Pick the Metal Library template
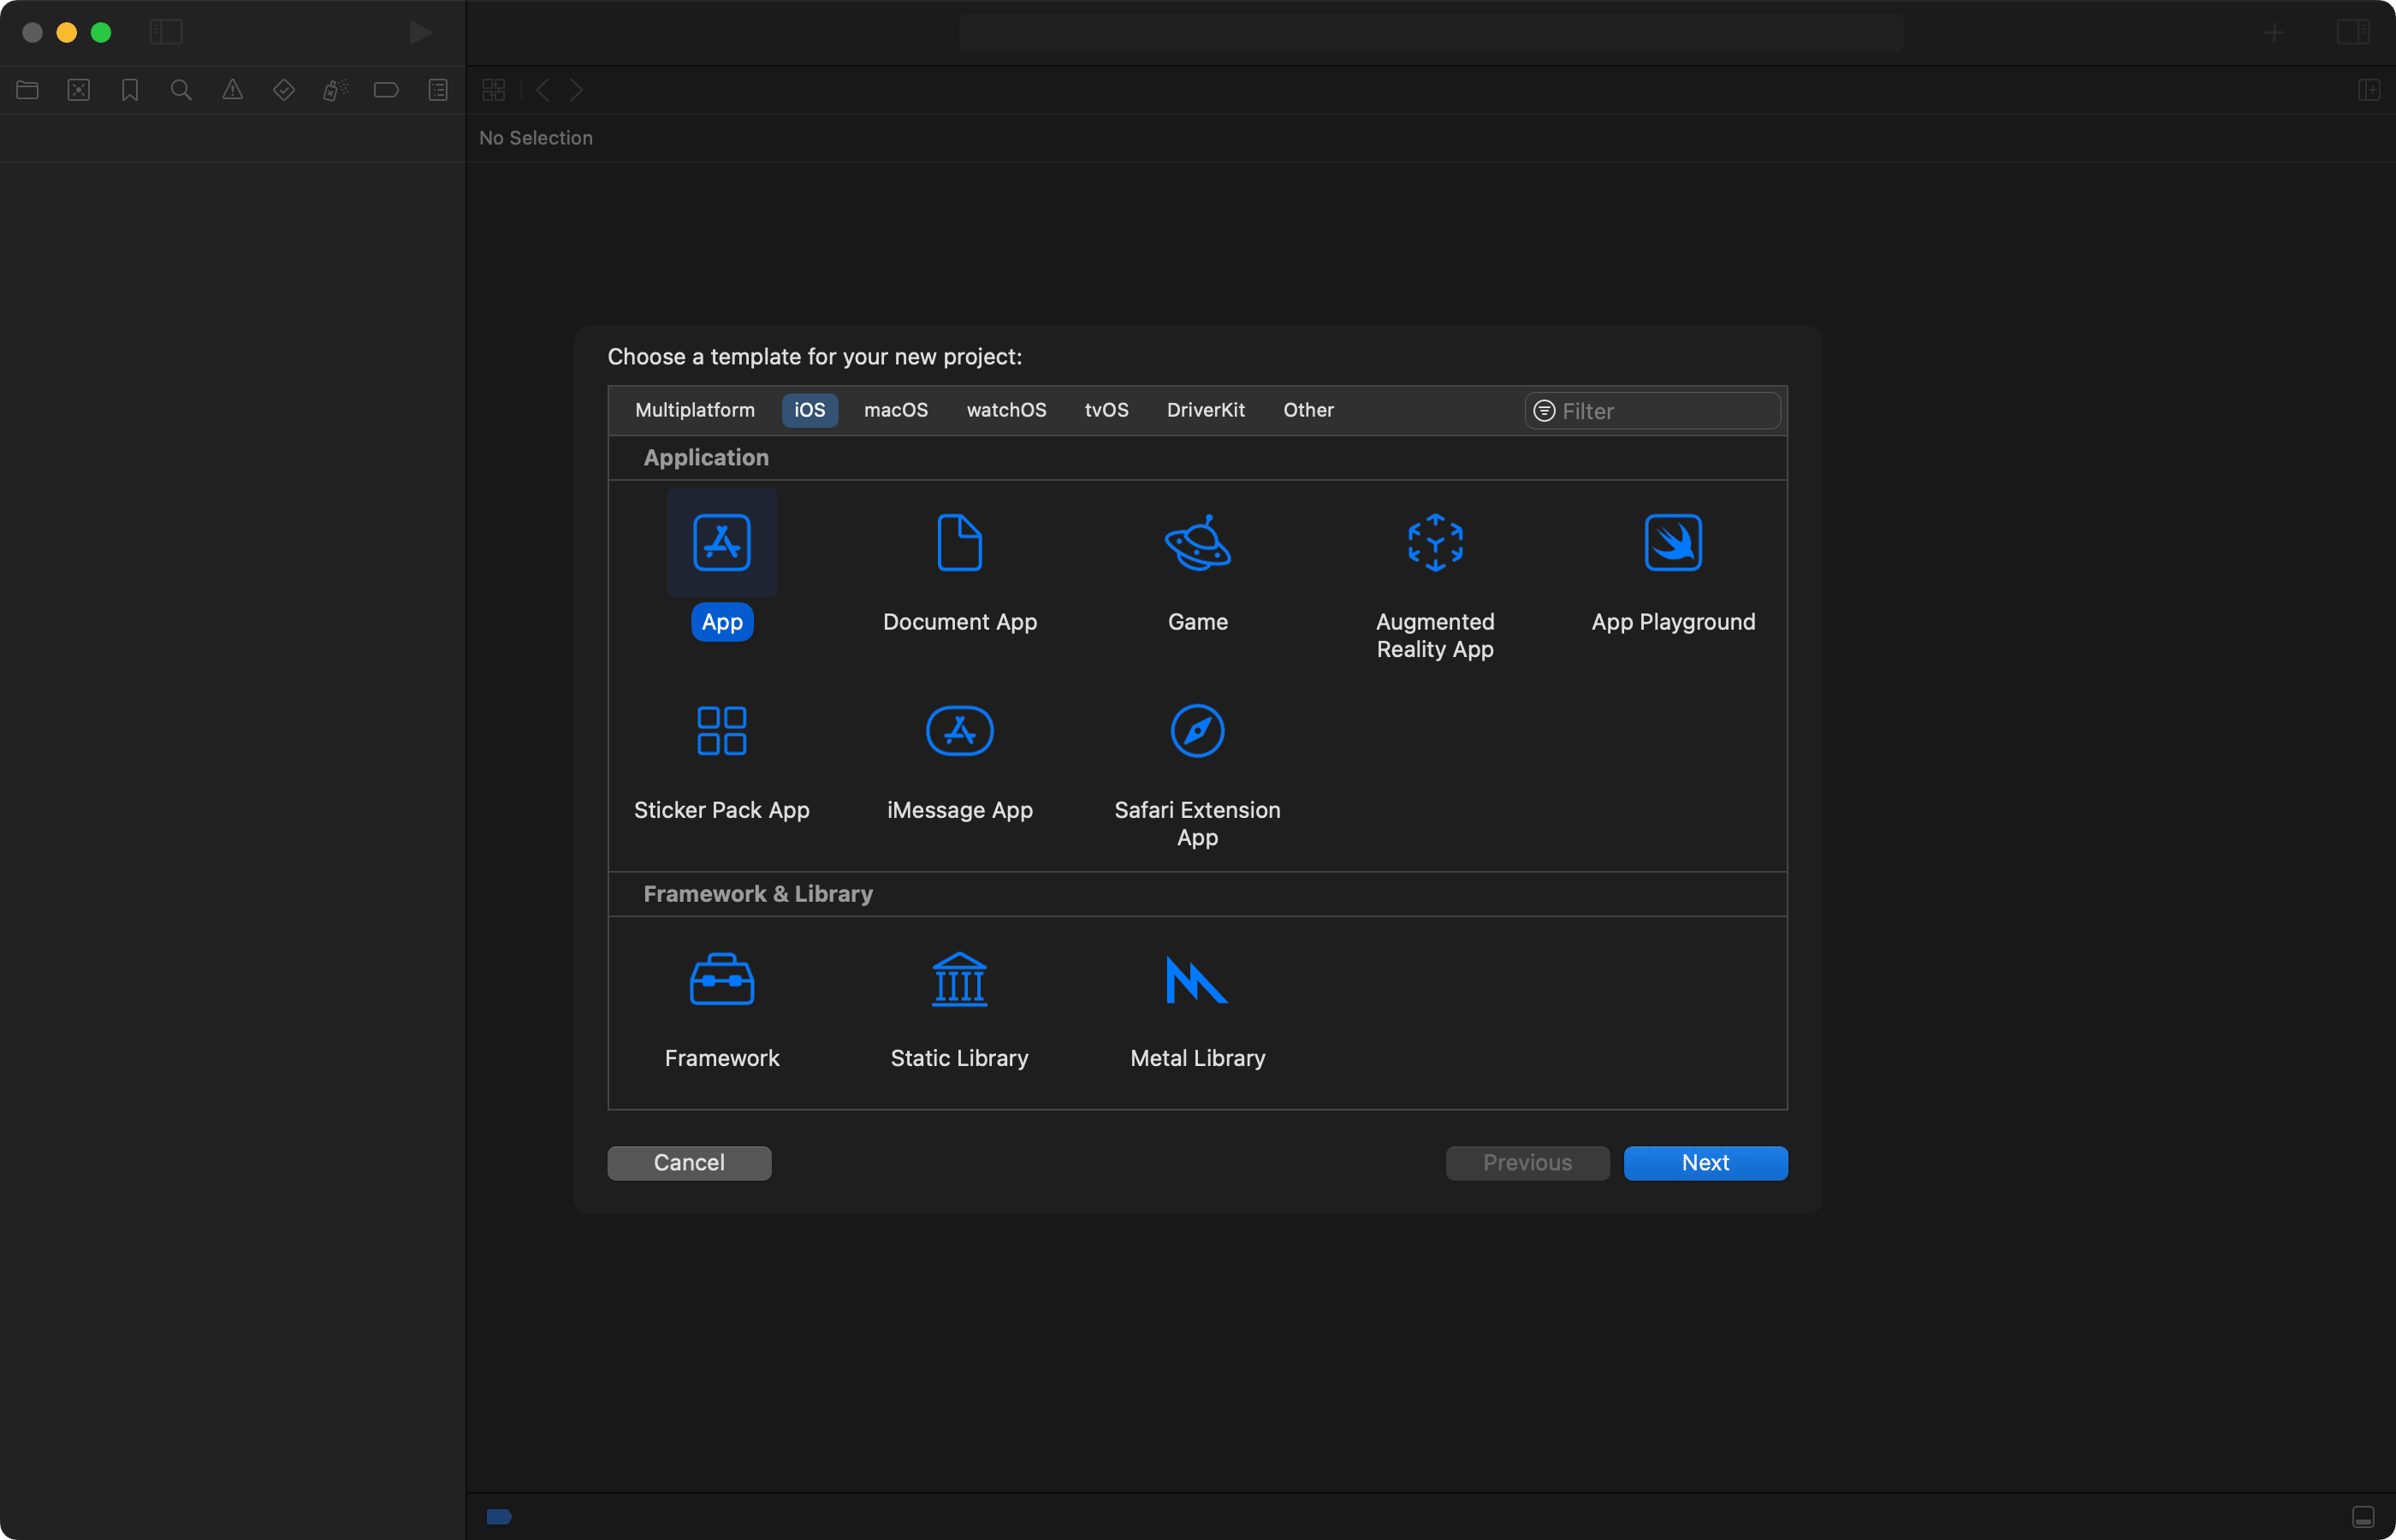This screenshot has height=1540, width=2396. tap(1197, 979)
